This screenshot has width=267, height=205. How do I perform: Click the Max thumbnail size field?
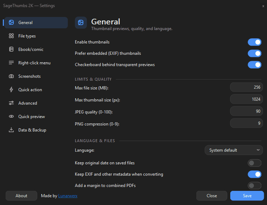pos(247,99)
